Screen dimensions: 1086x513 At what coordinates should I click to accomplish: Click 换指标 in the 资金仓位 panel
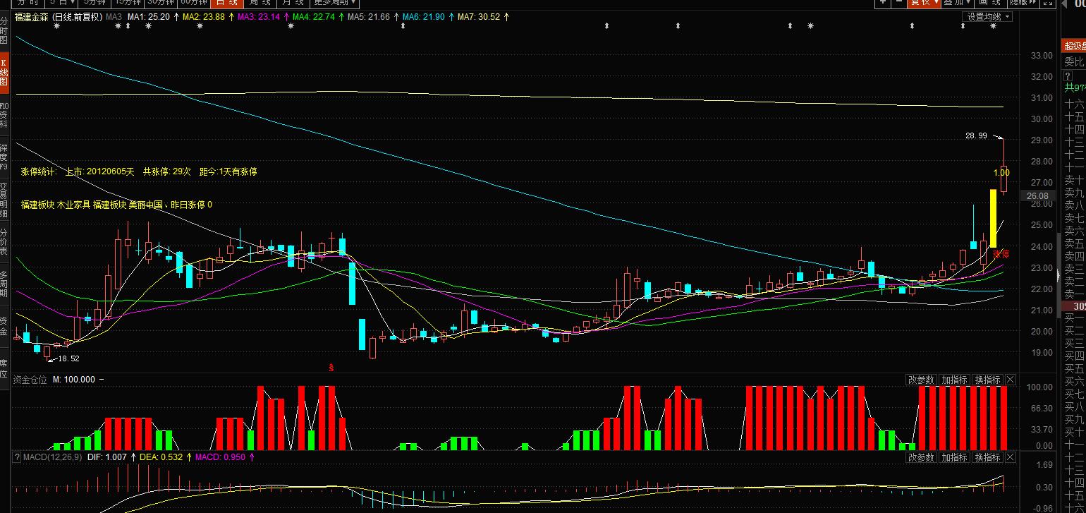pos(987,380)
